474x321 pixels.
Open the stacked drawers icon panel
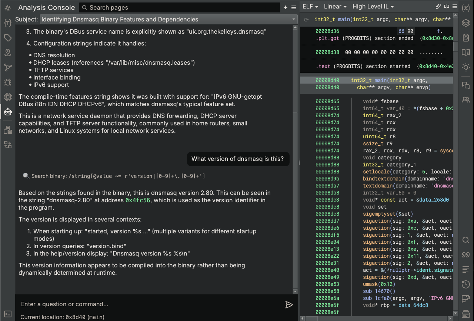click(466, 314)
